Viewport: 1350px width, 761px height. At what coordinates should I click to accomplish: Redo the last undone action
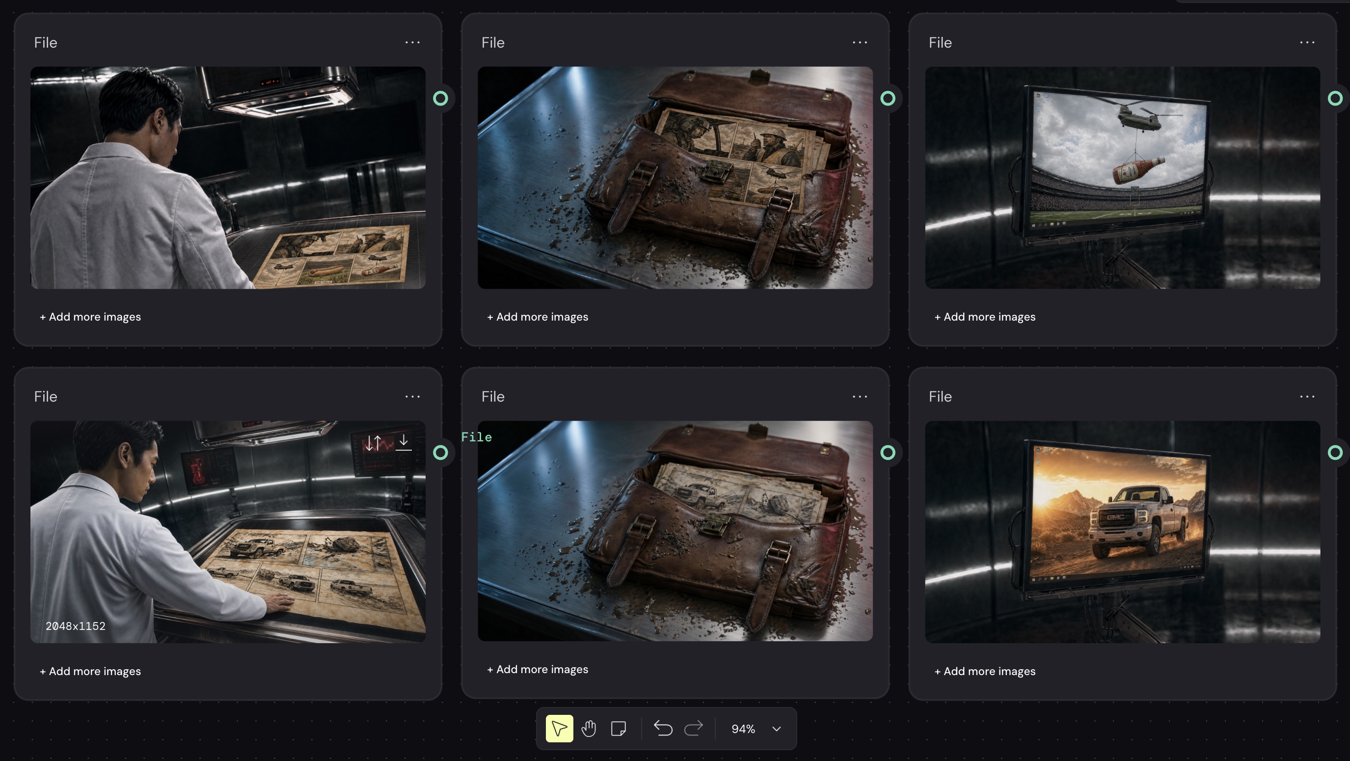tap(693, 729)
